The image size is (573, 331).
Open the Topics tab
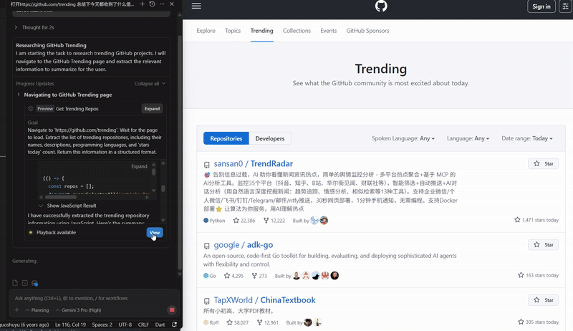[233, 31]
